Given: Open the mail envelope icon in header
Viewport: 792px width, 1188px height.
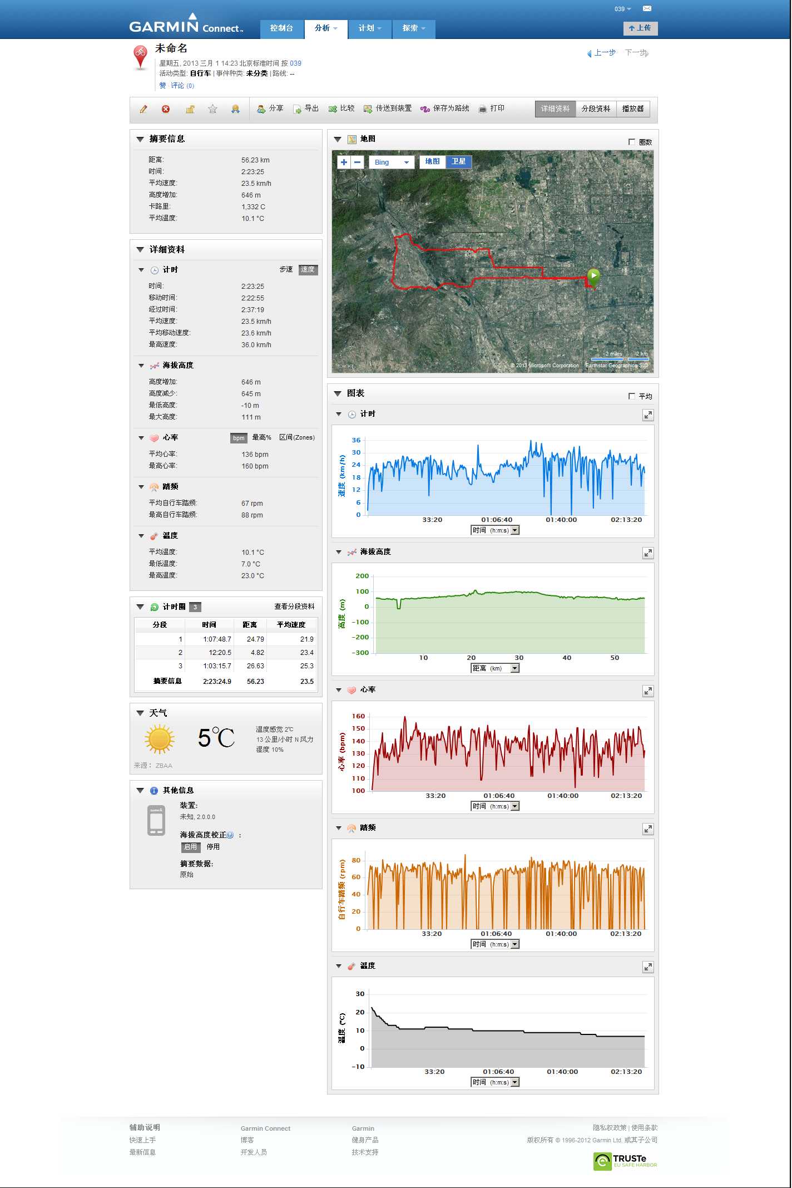Looking at the screenshot, I should (647, 8).
